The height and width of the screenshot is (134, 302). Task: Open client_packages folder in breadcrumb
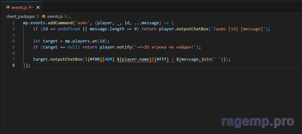coord(21,16)
